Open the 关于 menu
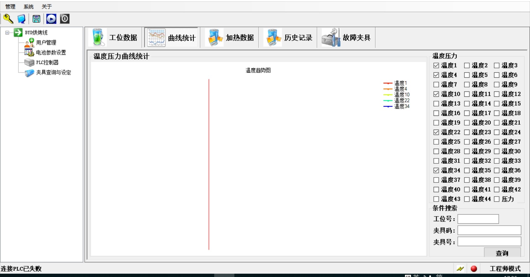Viewport: 530px width, 277px height. (x=47, y=7)
